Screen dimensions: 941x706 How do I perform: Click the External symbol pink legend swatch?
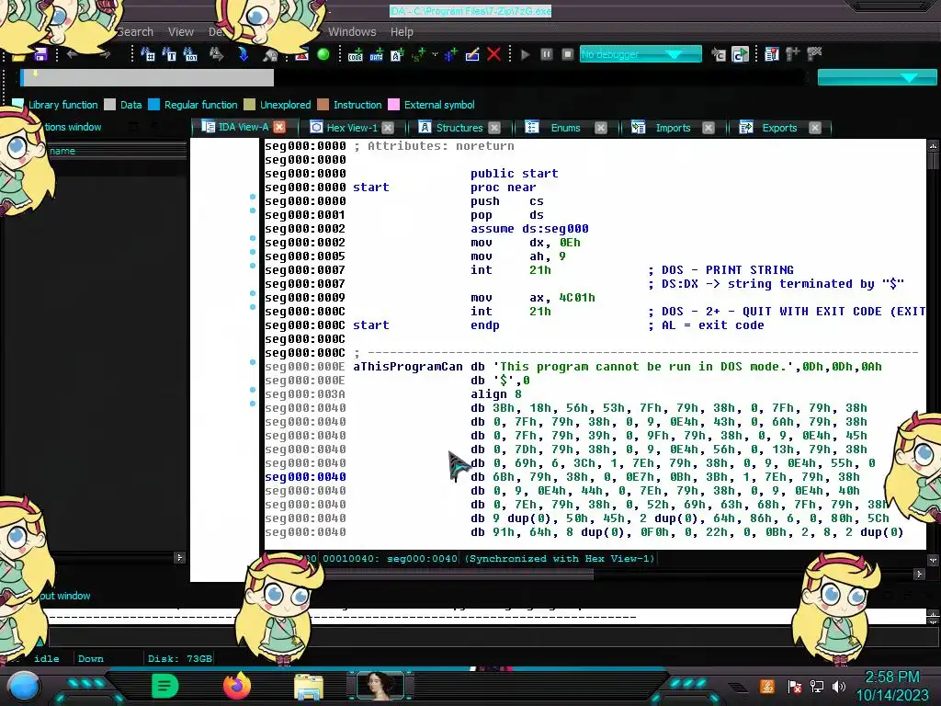(x=393, y=105)
